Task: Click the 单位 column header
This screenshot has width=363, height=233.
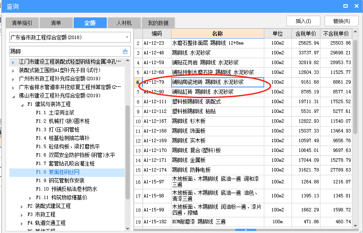Action: coord(278,34)
